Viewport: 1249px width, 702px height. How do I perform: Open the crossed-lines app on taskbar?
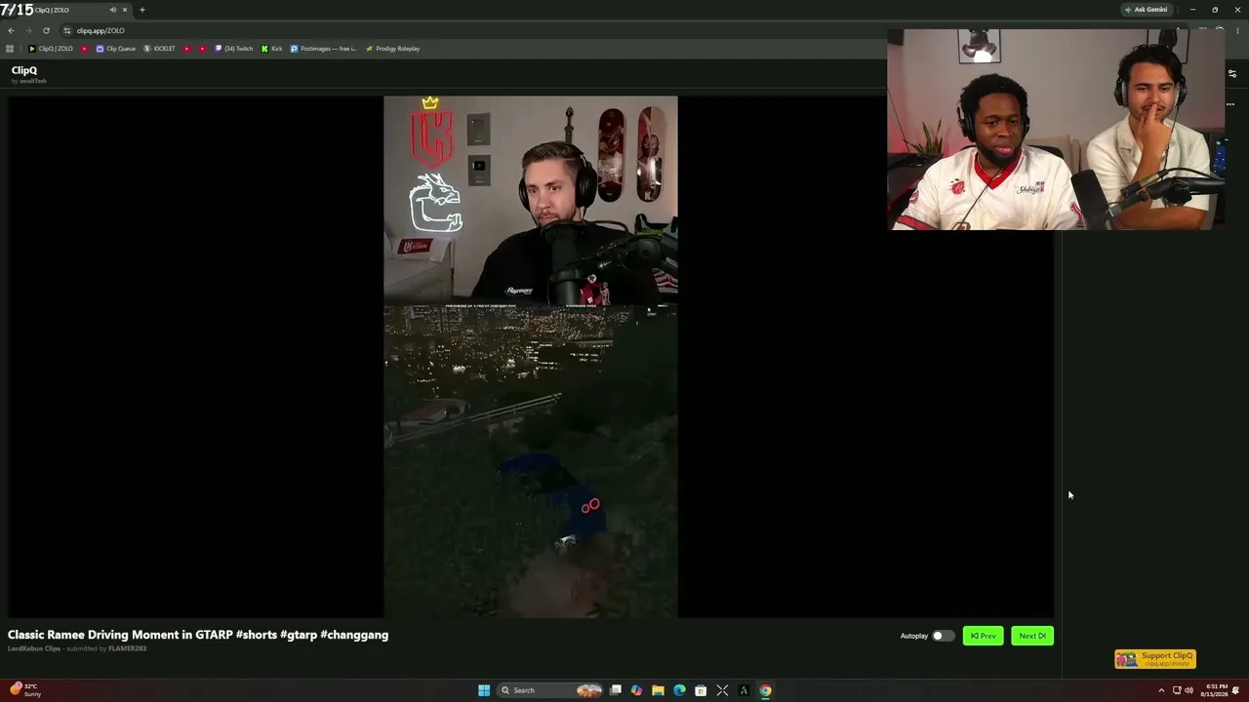coord(722,690)
